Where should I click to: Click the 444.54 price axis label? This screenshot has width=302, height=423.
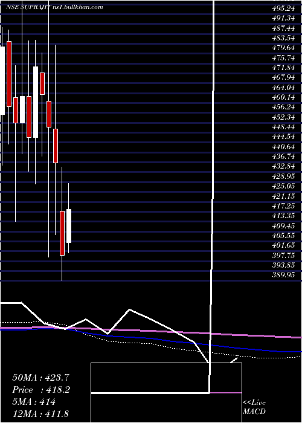283,137
